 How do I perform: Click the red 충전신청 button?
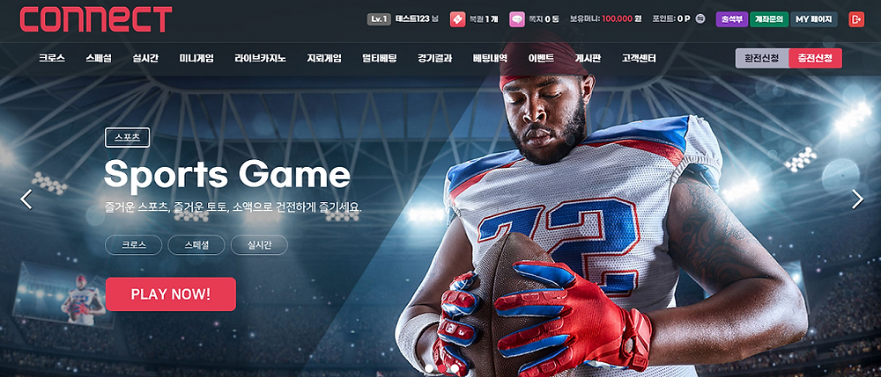point(815,58)
